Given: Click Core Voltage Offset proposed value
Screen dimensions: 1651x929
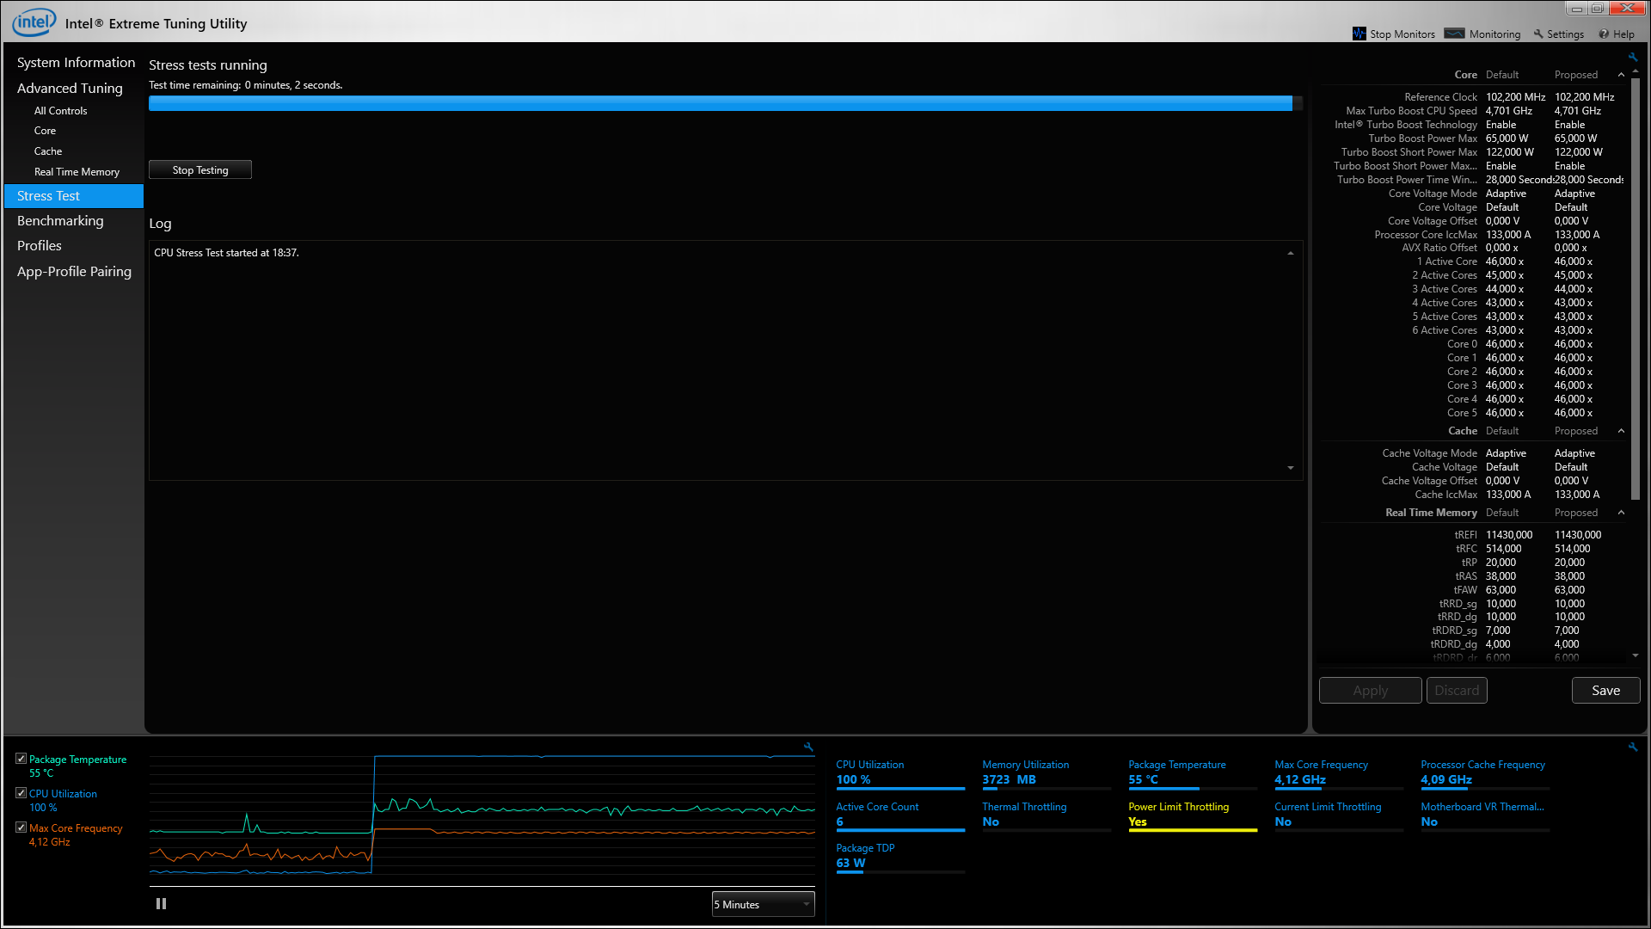Looking at the screenshot, I should click(x=1571, y=221).
